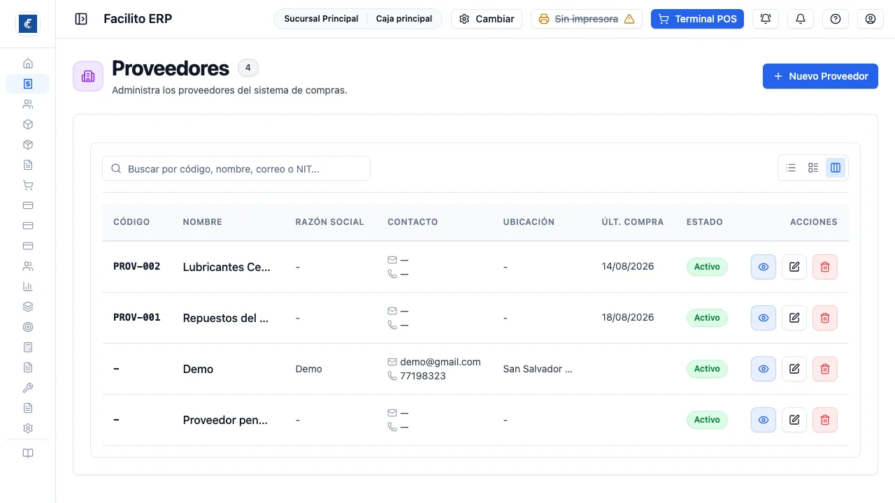View details of PROV-002 with eye icon

click(x=764, y=267)
